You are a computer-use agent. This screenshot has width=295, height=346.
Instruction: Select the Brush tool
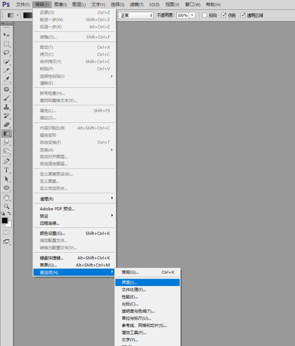tap(6, 98)
